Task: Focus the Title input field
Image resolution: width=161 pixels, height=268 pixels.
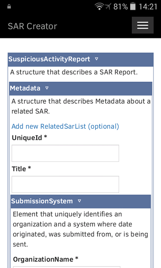Action: [65, 184]
